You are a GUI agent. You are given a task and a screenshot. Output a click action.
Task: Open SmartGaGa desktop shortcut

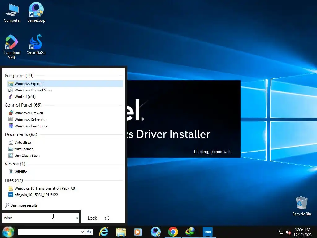click(36, 45)
